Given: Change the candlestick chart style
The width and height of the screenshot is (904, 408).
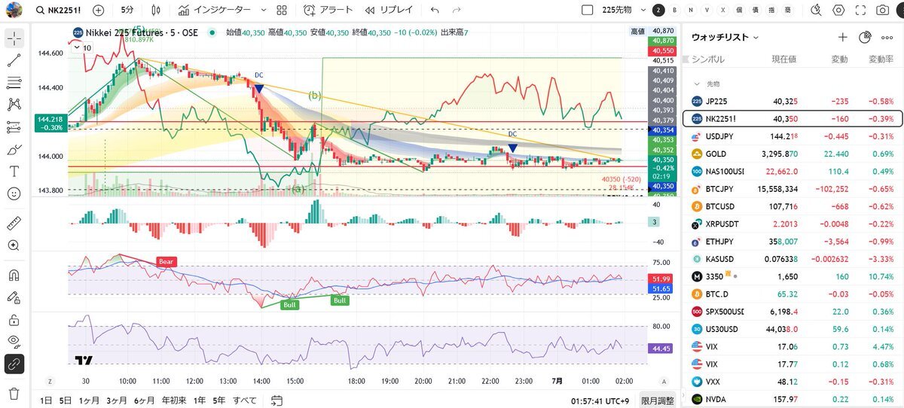Looking at the screenshot, I should click(x=156, y=11).
